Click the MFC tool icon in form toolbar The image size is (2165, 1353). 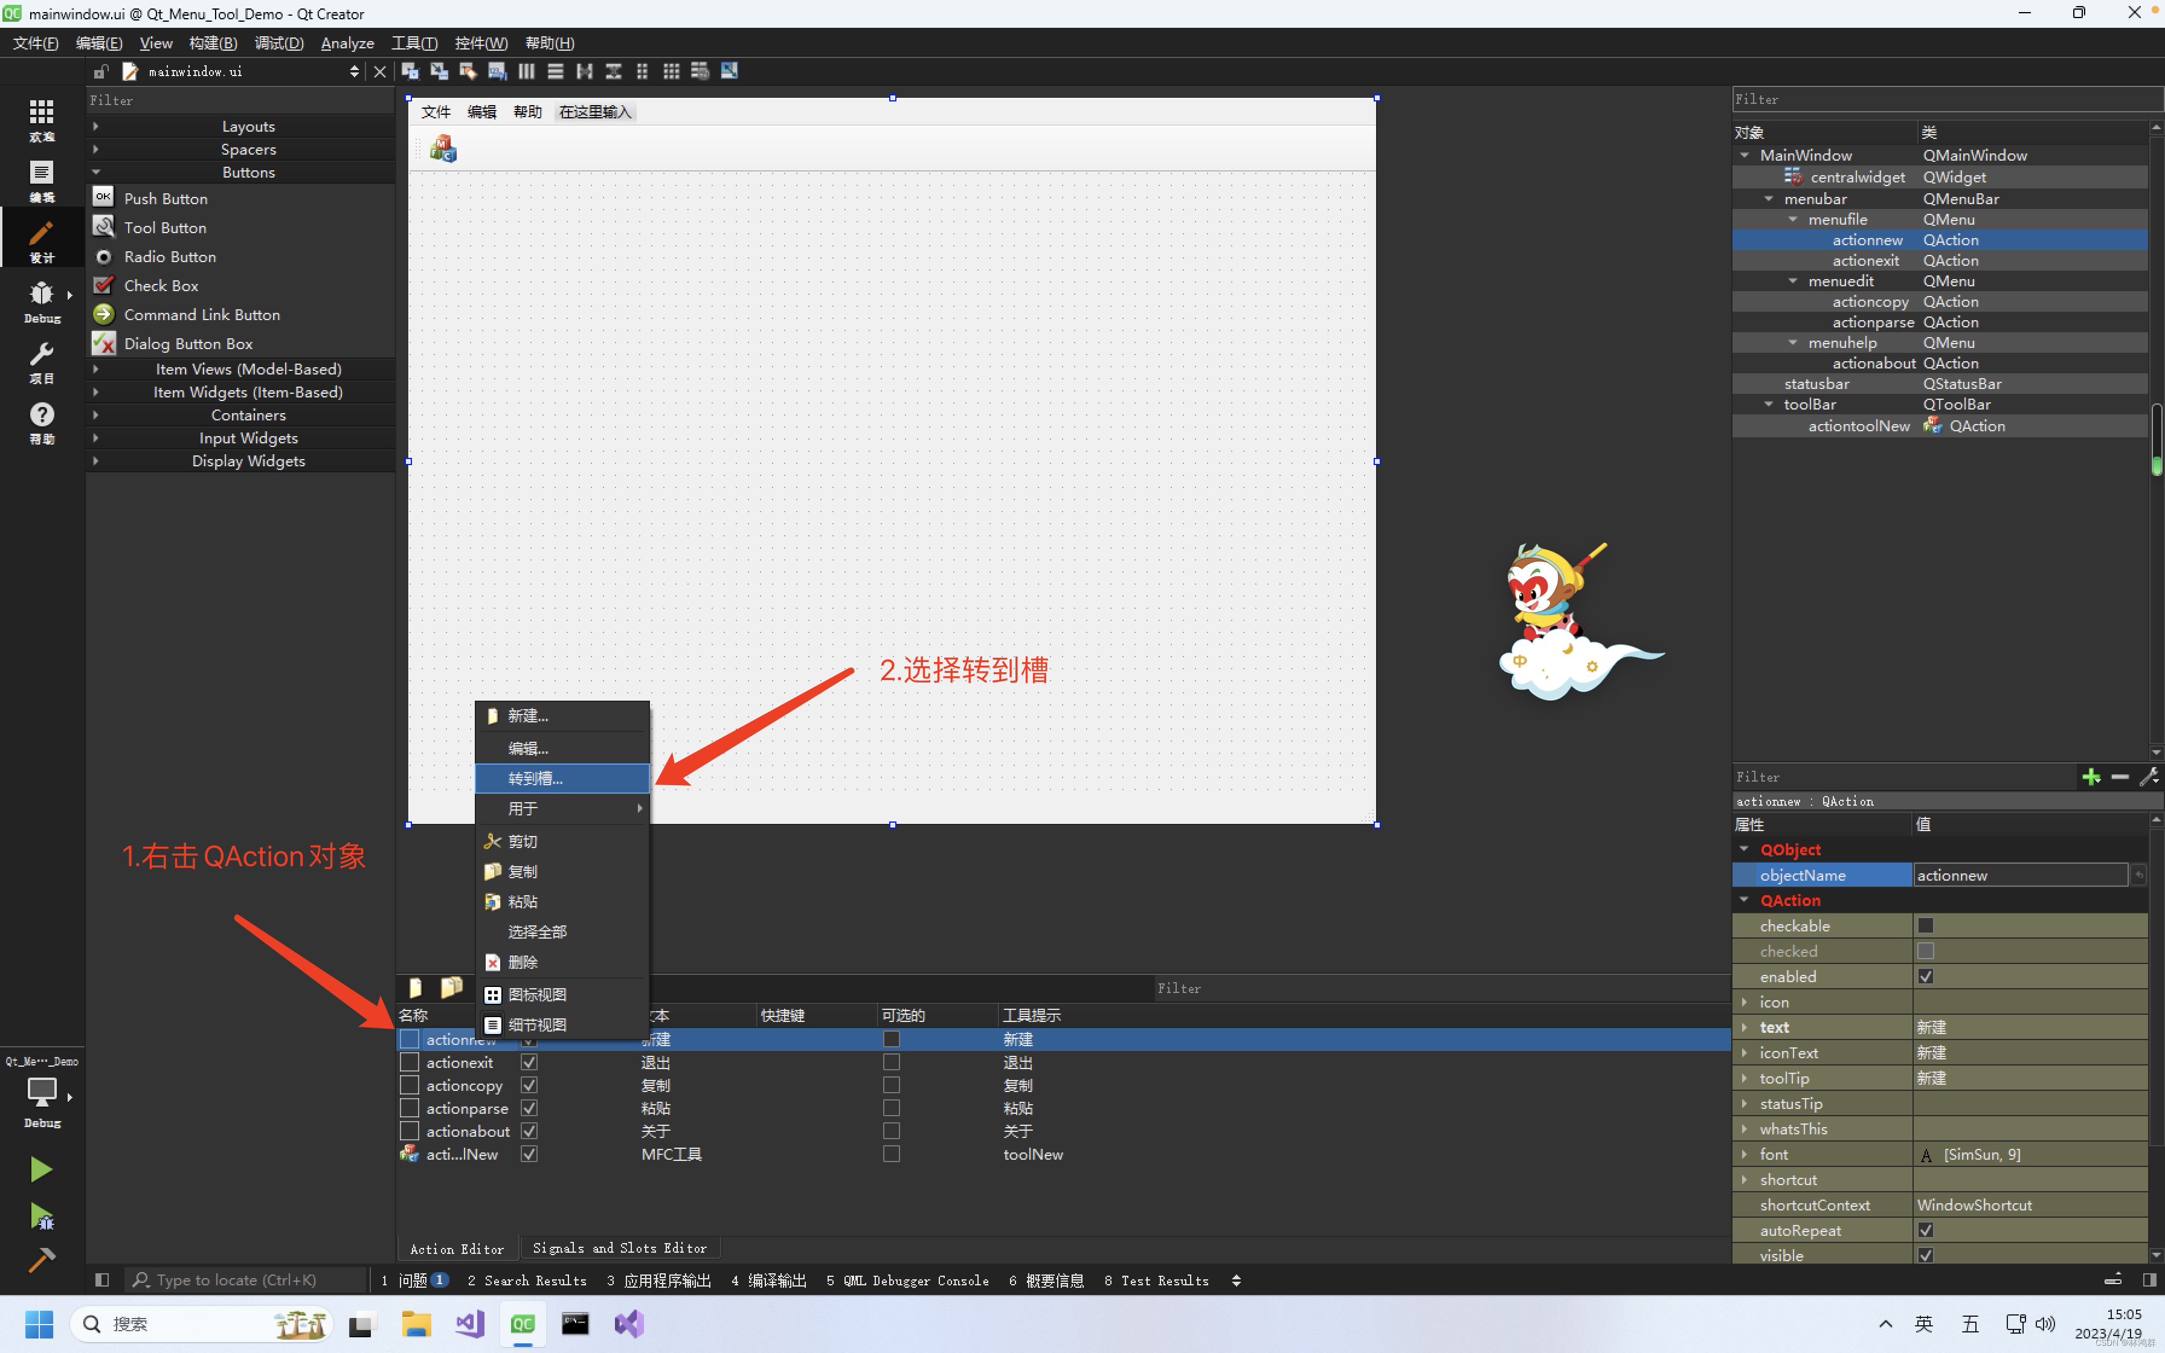(444, 149)
